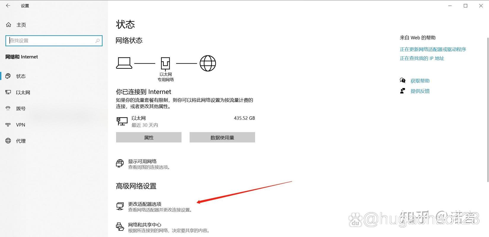489x237 pixels.
Task: Click the 高级网络设置 heading
Action: click(x=136, y=186)
